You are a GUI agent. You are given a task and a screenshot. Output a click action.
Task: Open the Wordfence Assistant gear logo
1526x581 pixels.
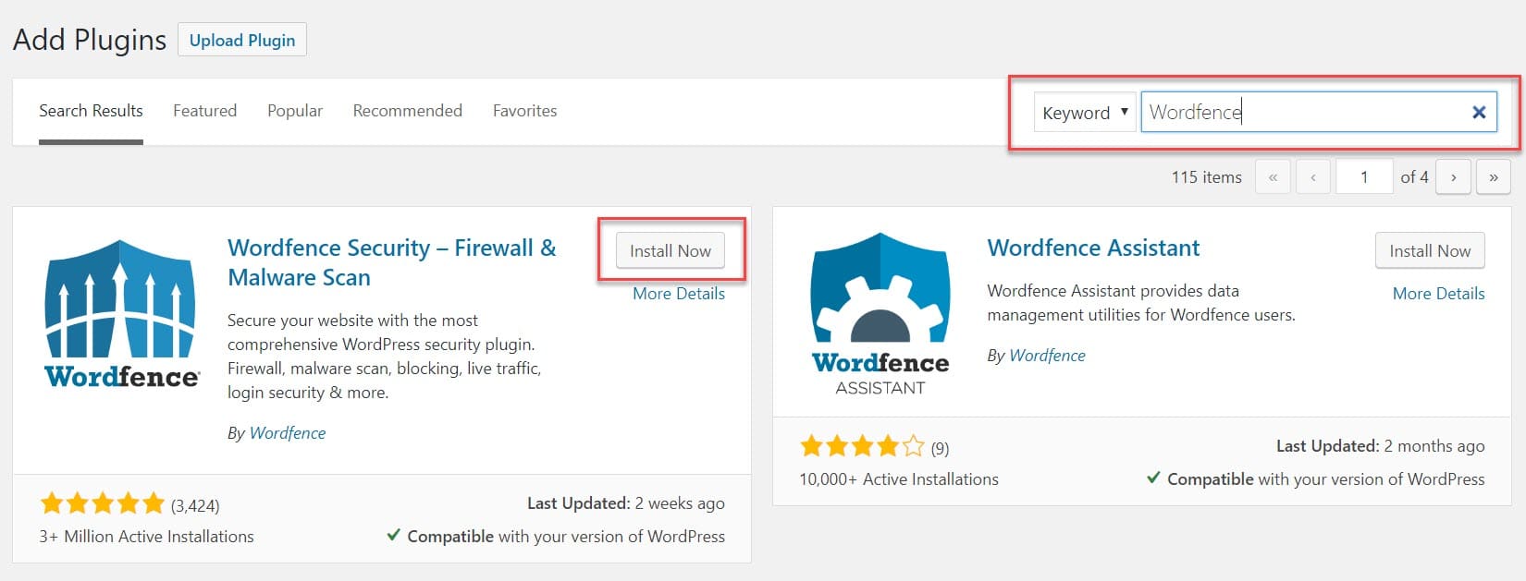(880, 314)
